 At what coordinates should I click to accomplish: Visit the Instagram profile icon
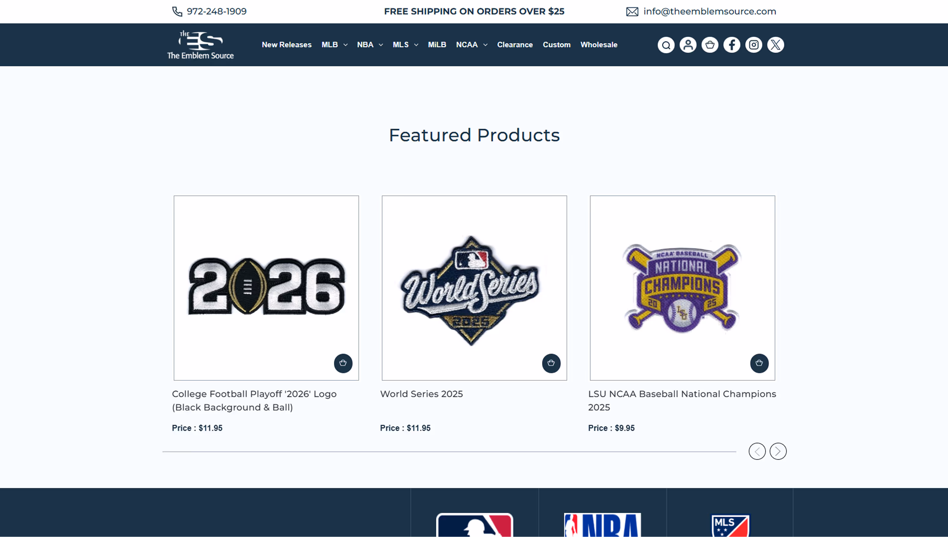(x=753, y=45)
